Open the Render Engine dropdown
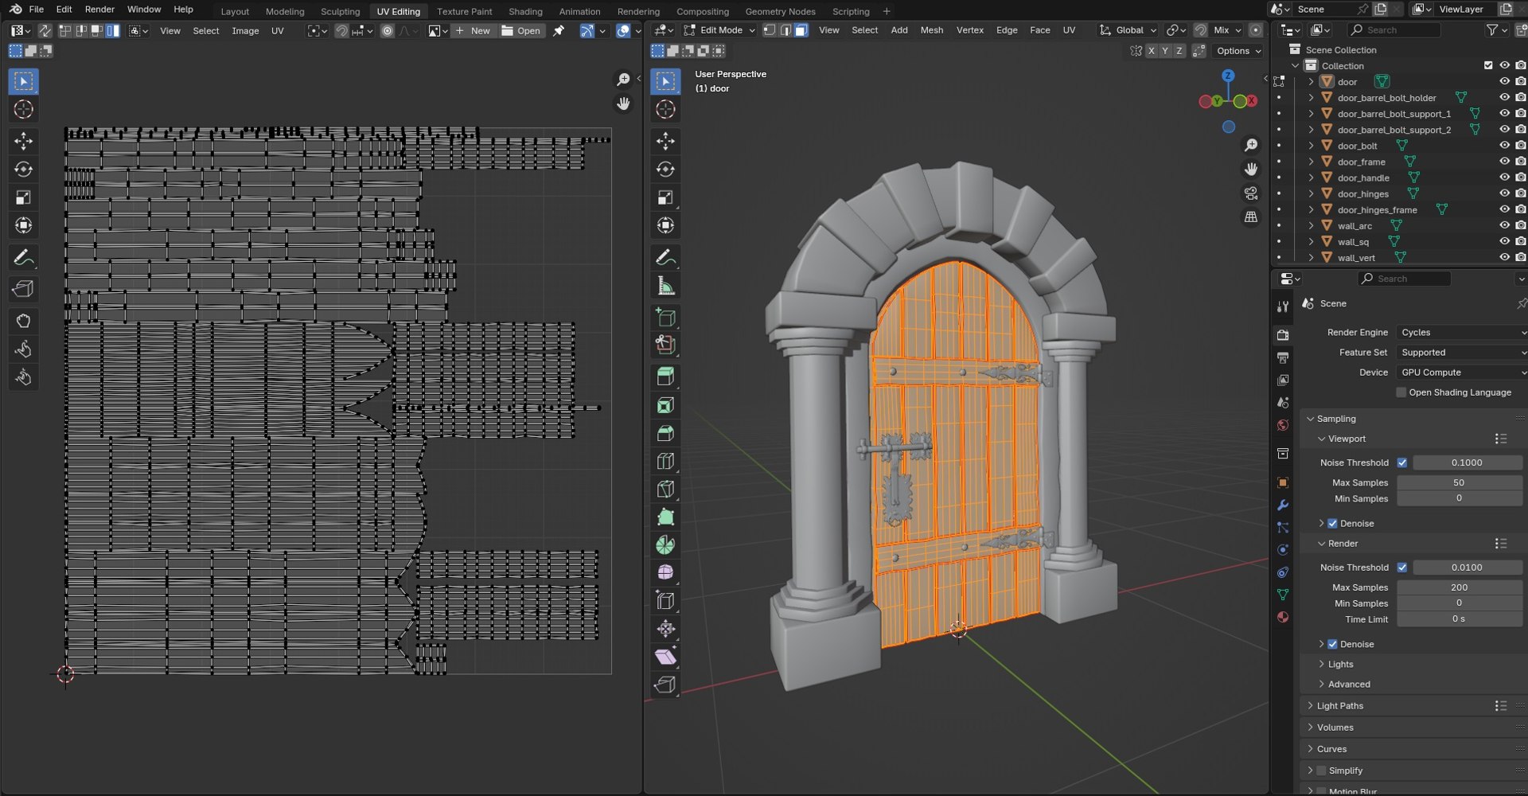The height and width of the screenshot is (796, 1528). coord(1461,333)
